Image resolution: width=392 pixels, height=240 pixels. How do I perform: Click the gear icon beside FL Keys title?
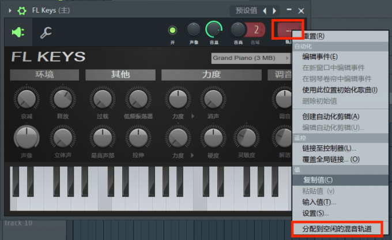22,10
